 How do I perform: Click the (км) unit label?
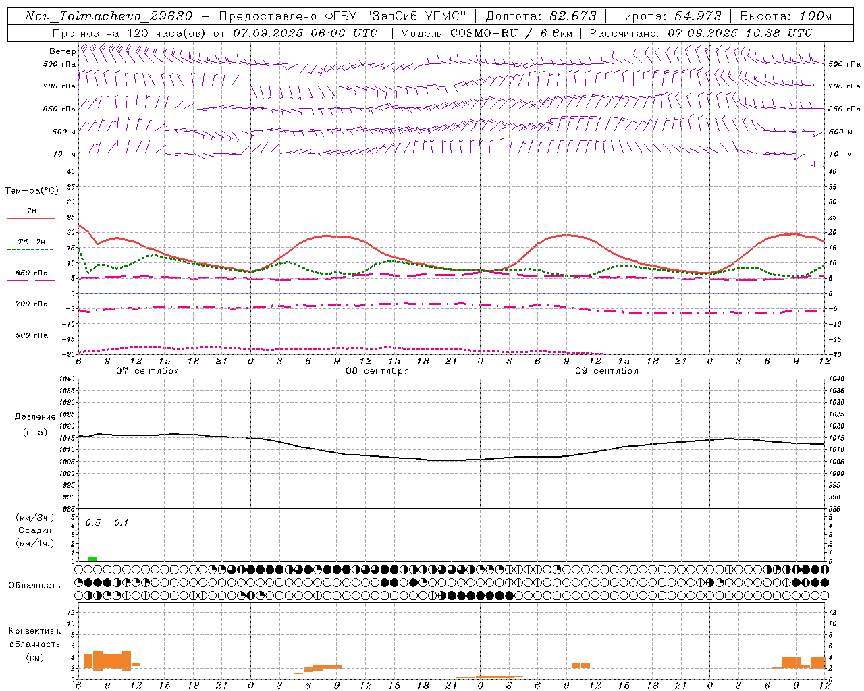click(x=35, y=657)
